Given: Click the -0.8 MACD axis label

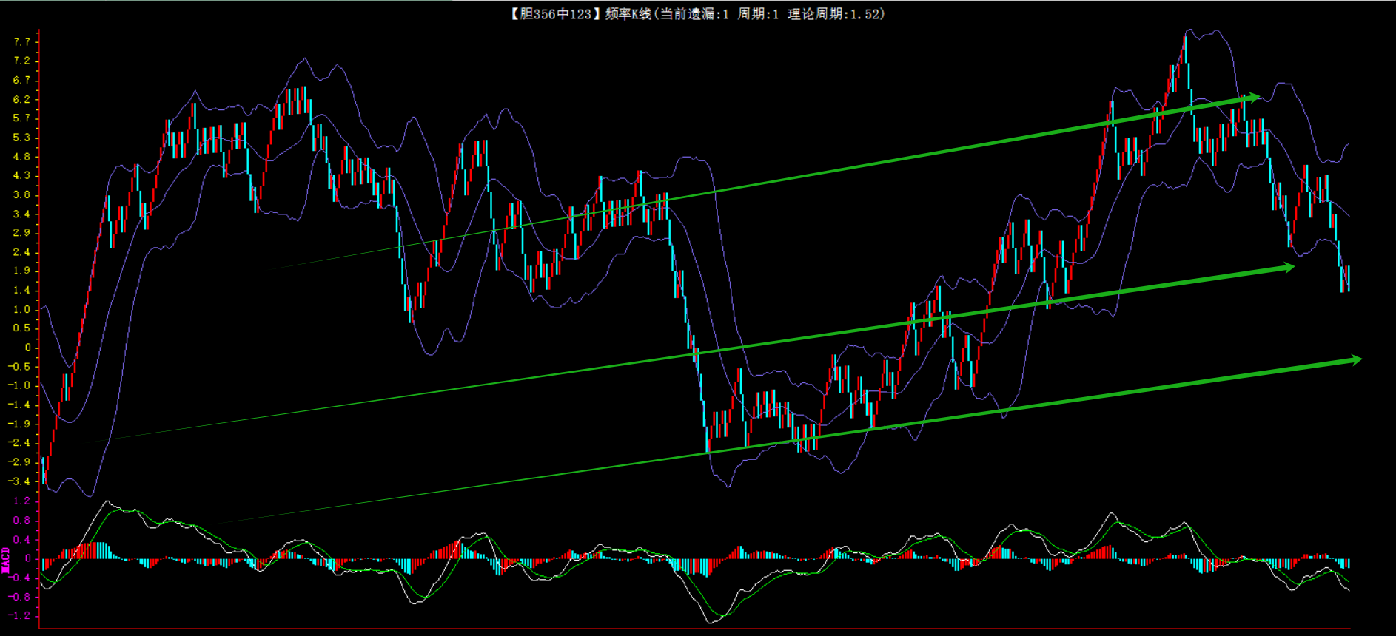Looking at the screenshot, I should [x=19, y=597].
